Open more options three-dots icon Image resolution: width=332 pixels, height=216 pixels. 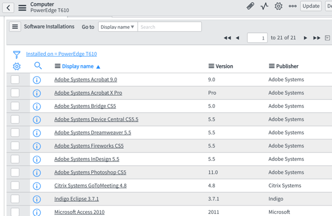[x=292, y=6]
